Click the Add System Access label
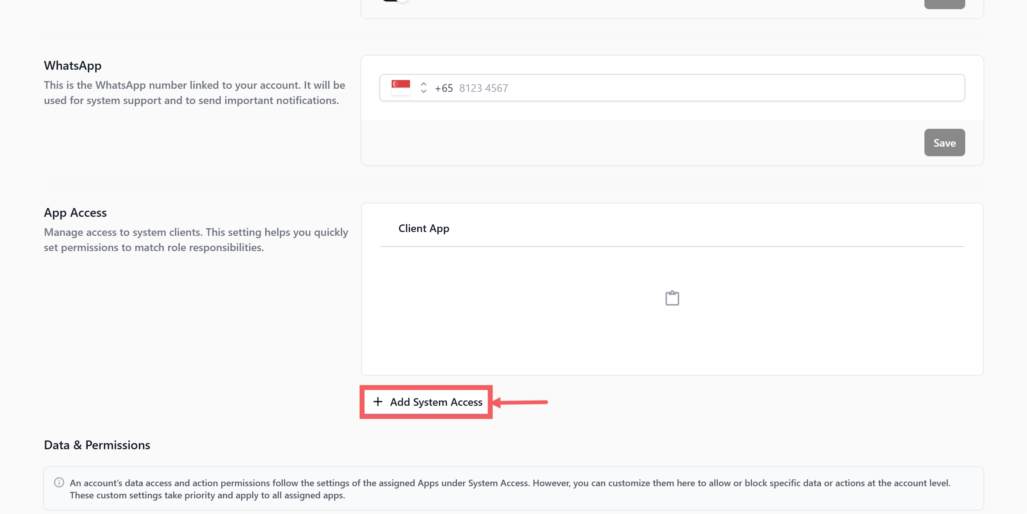The height and width of the screenshot is (514, 1027). (436, 402)
